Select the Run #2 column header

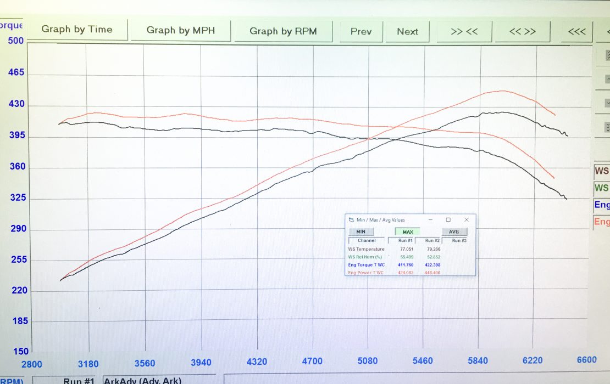point(432,240)
